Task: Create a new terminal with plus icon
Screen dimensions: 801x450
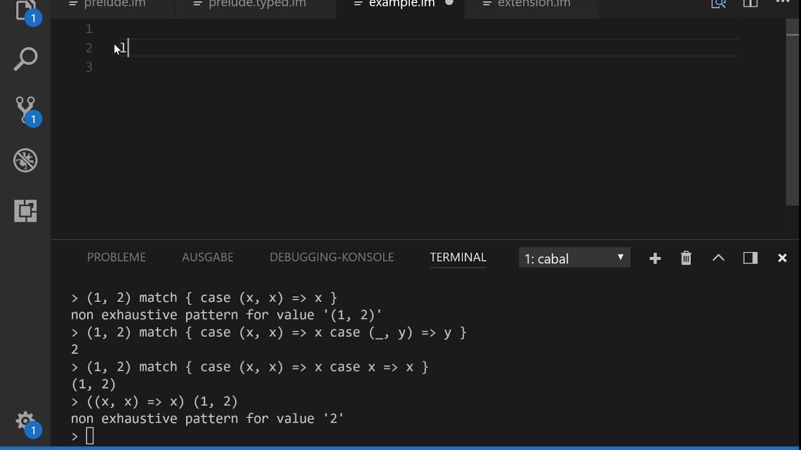Action: pos(655,258)
